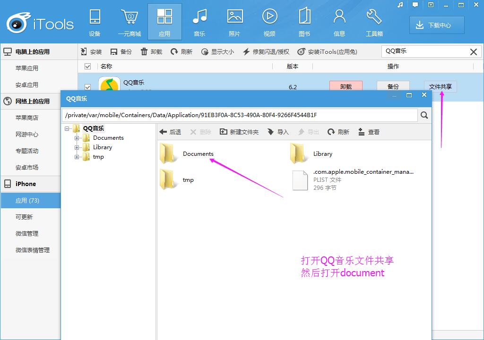The image size is (484, 340).
Task: Click the iPhone sidebar header
Action: click(31, 184)
